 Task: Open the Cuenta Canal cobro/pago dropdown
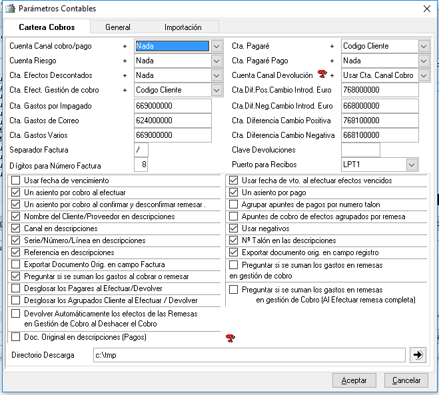pos(217,46)
